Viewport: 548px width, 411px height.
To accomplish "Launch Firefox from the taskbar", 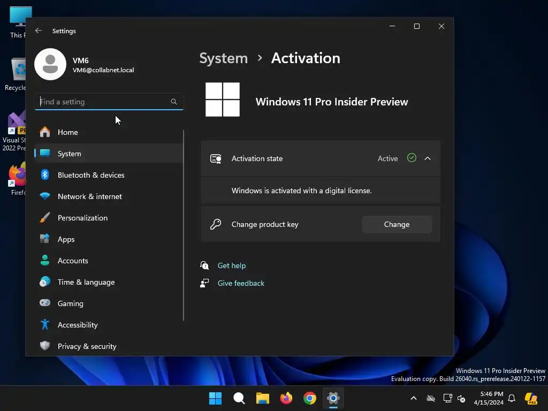I will [286, 398].
